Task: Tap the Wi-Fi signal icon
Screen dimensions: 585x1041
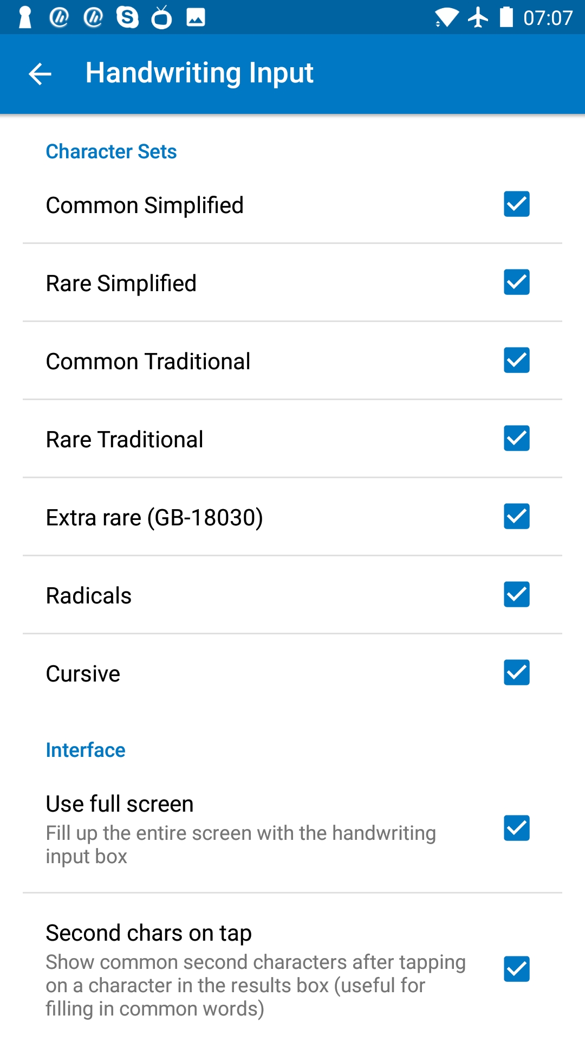Action: [x=446, y=17]
